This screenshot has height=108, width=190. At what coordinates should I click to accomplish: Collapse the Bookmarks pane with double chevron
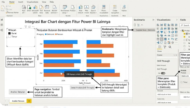(153, 20)
